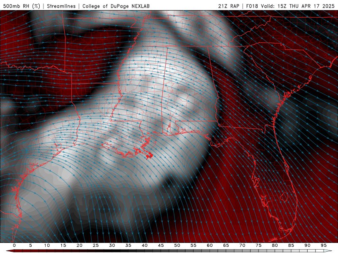The height and width of the screenshot is (253, 338).
Task: Click the '50' value on color scale
Action: pyautogui.click(x=177, y=245)
